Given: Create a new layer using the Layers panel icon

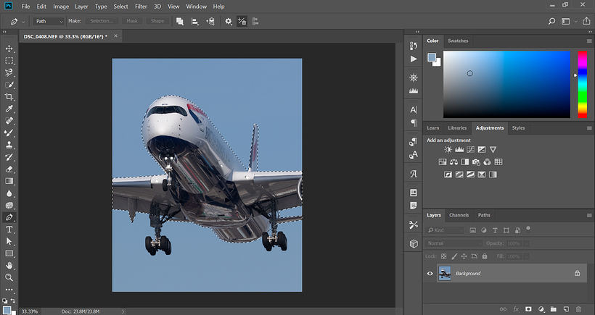Looking at the screenshot, I should point(565,309).
